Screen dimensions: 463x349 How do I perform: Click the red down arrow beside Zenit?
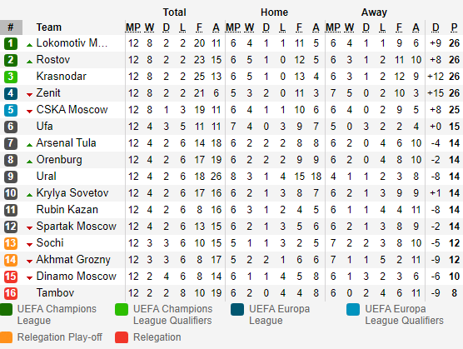[29, 95]
